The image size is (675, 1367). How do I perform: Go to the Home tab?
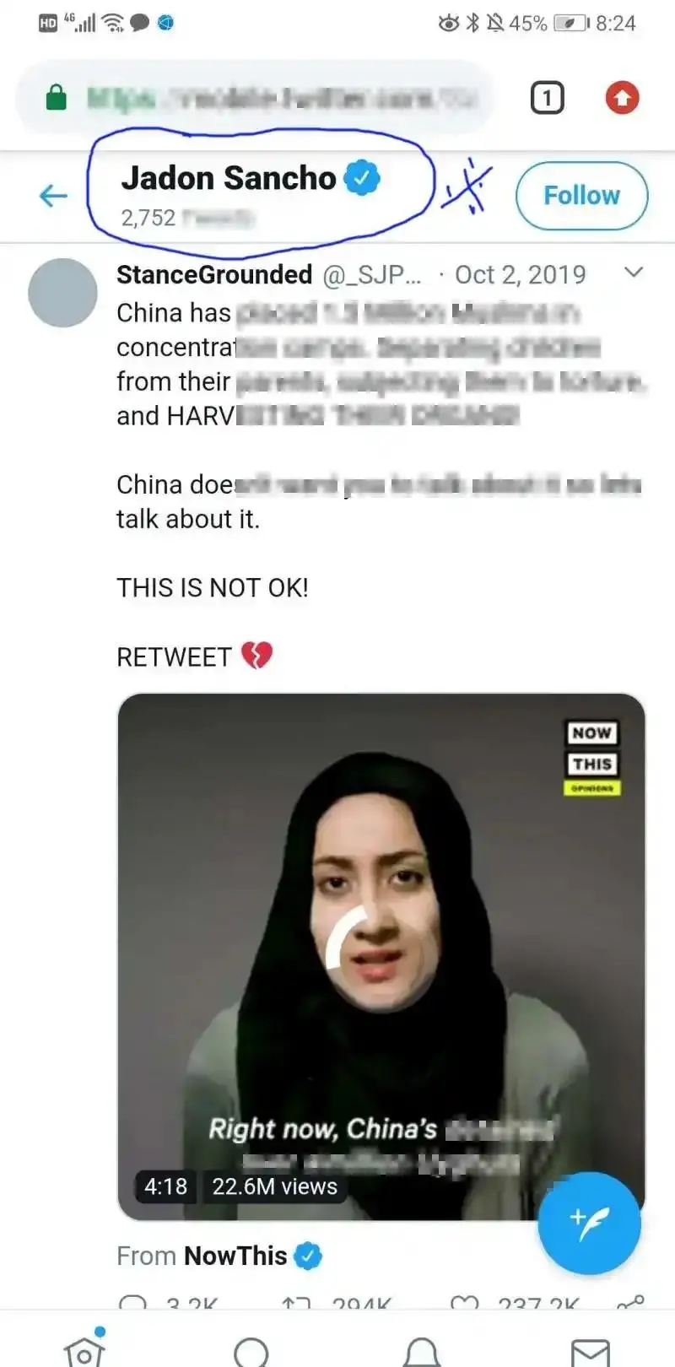pos(84,1348)
